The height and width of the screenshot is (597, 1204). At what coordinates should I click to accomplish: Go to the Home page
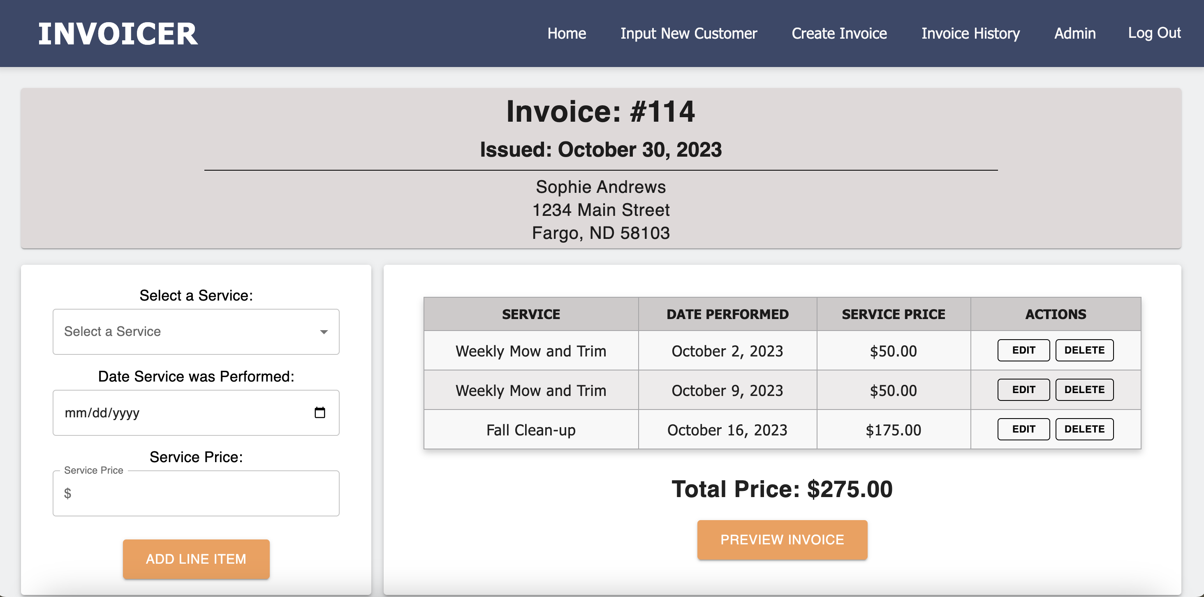(567, 33)
